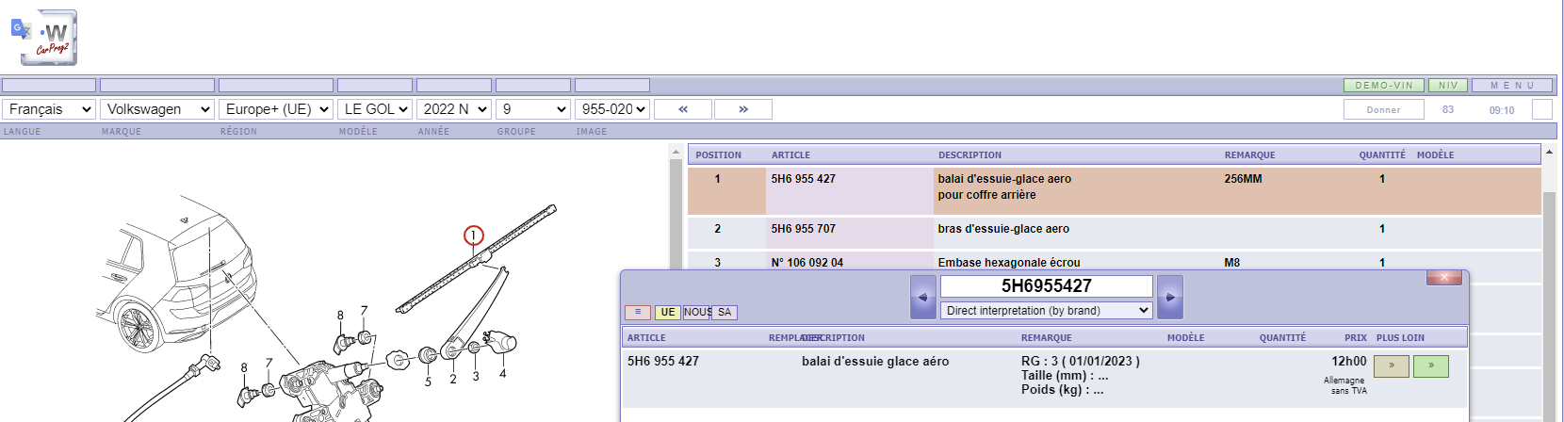The width and height of the screenshot is (1564, 422).
Task: Select the UE region toggle
Action: [x=668, y=312]
